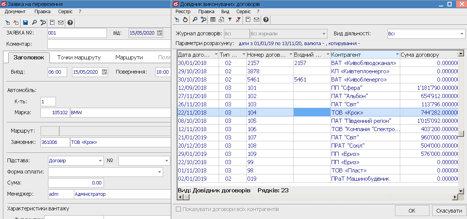Click the find-next icon in Довідник toolbar
The height and width of the screenshot is (219, 467).
[x=203, y=20]
